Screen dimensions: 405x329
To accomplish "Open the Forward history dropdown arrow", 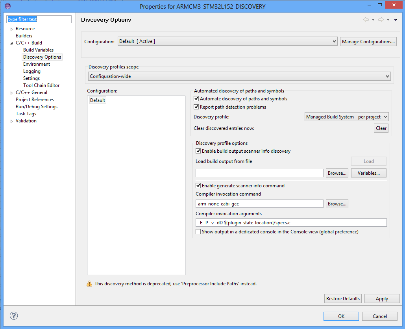I will pos(388,20).
